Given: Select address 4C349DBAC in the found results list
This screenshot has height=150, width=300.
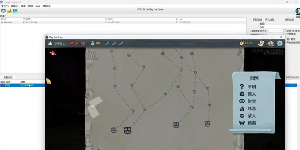Looking at the screenshot, I should click(x=7, y=22).
